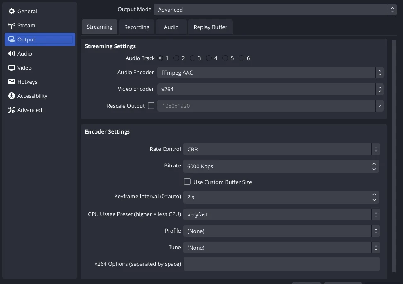Open the Audio Encoder dropdown
403x284 pixels.
click(x=270, y=73)
